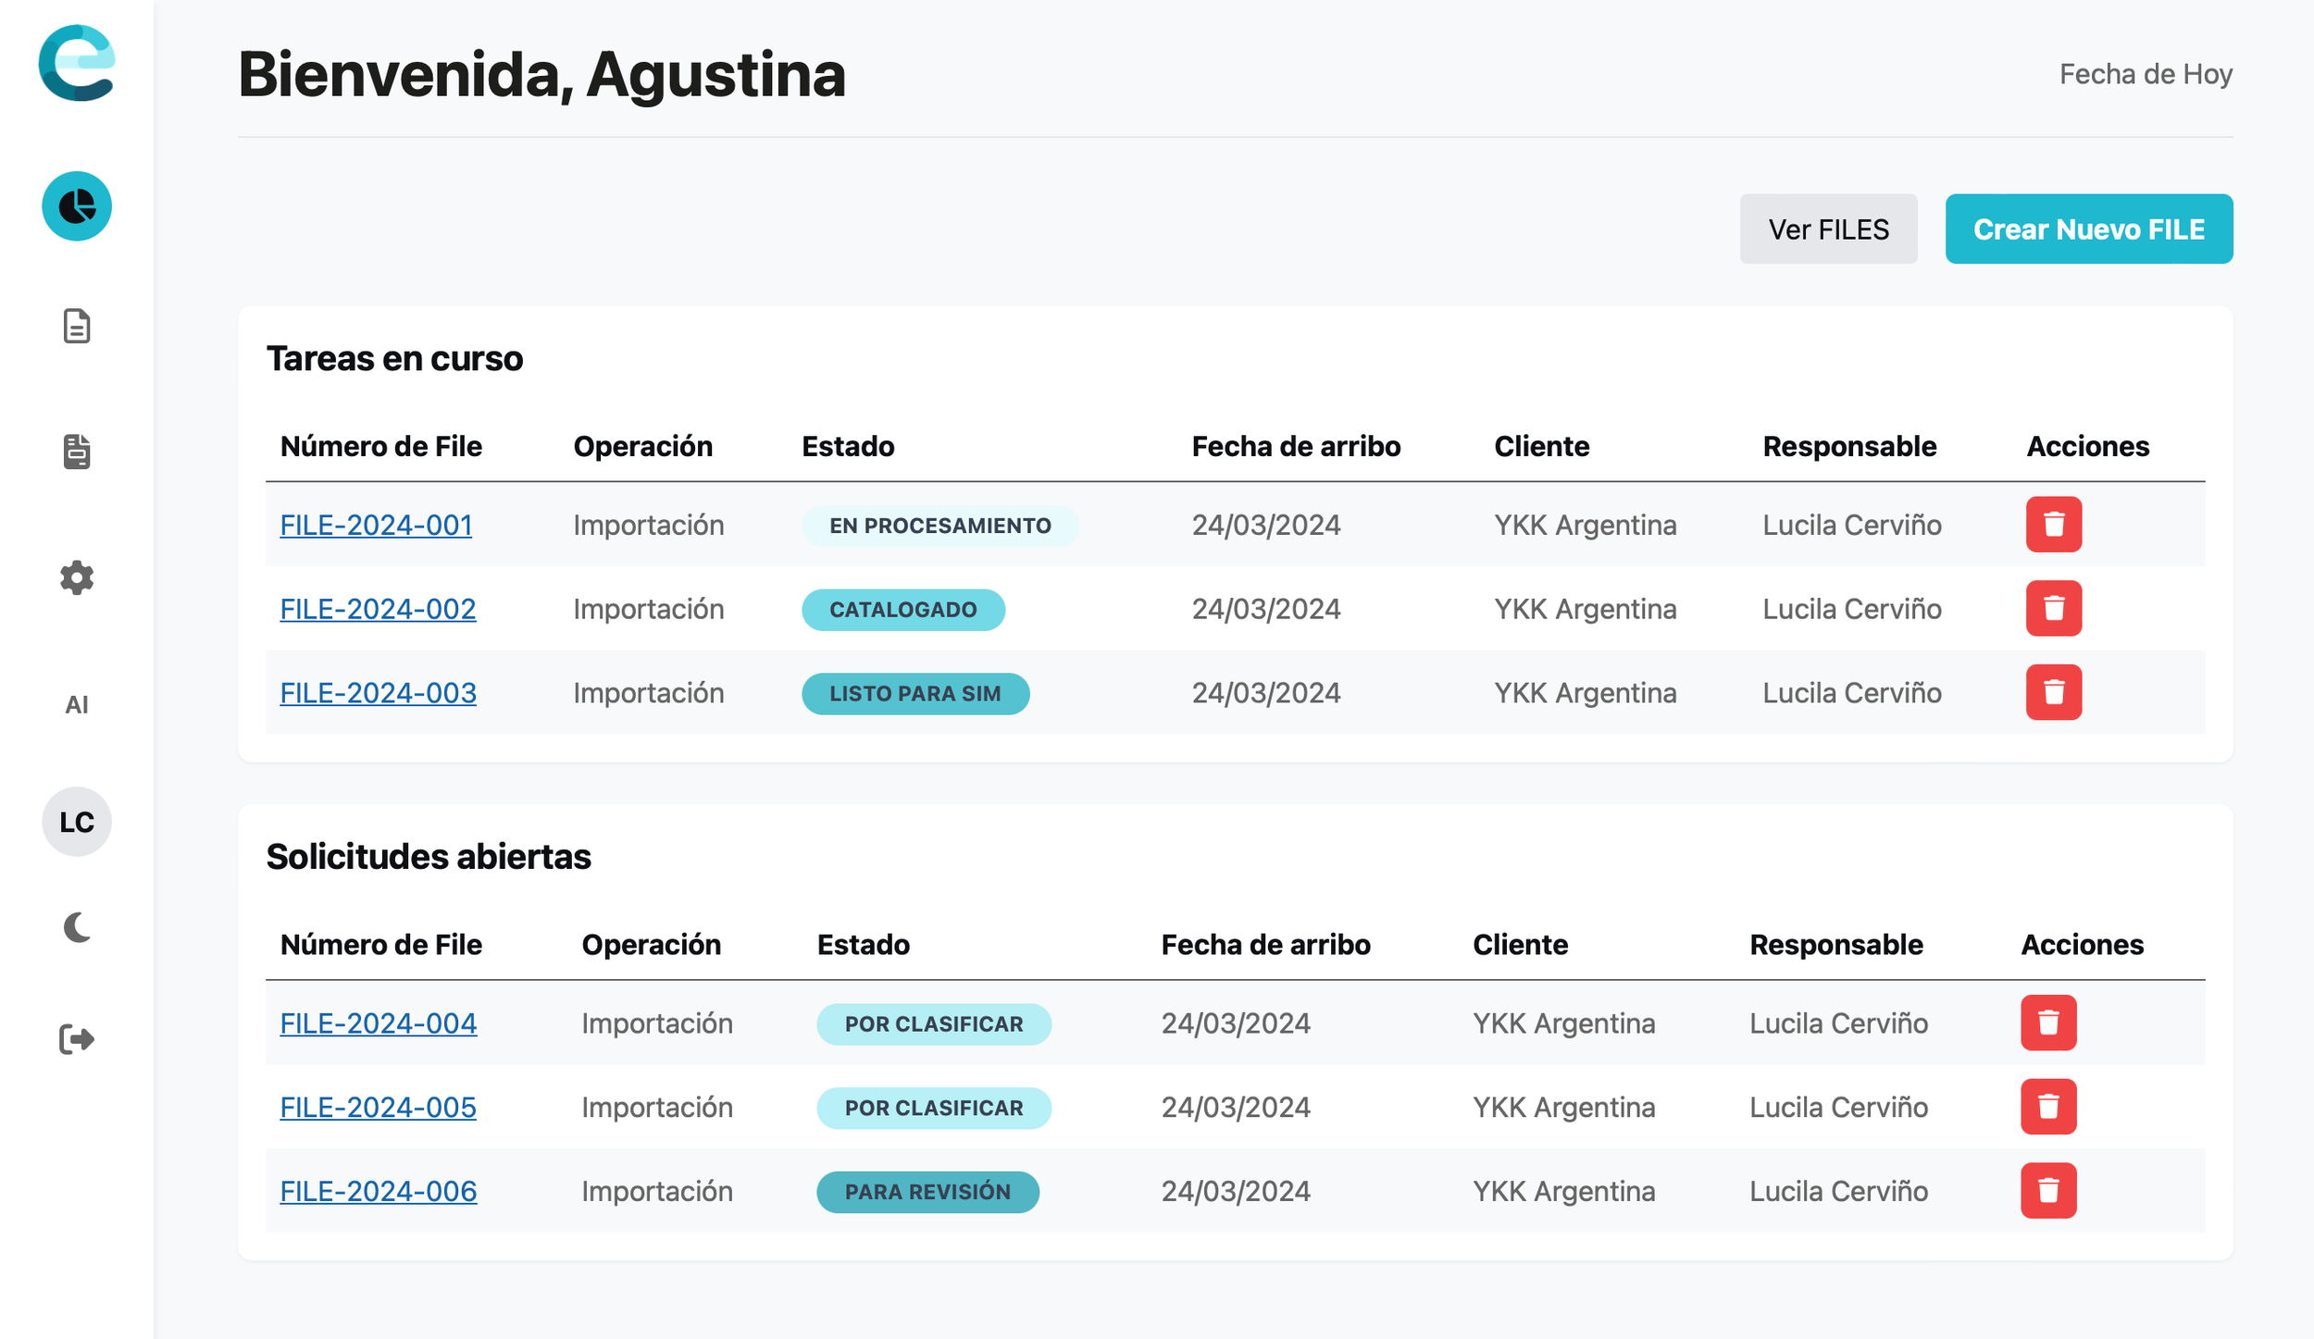Remove FILE-2024-006 via trash icon
This screenshot has width=2314, height=1339.
click(x=2047, y=1191)
